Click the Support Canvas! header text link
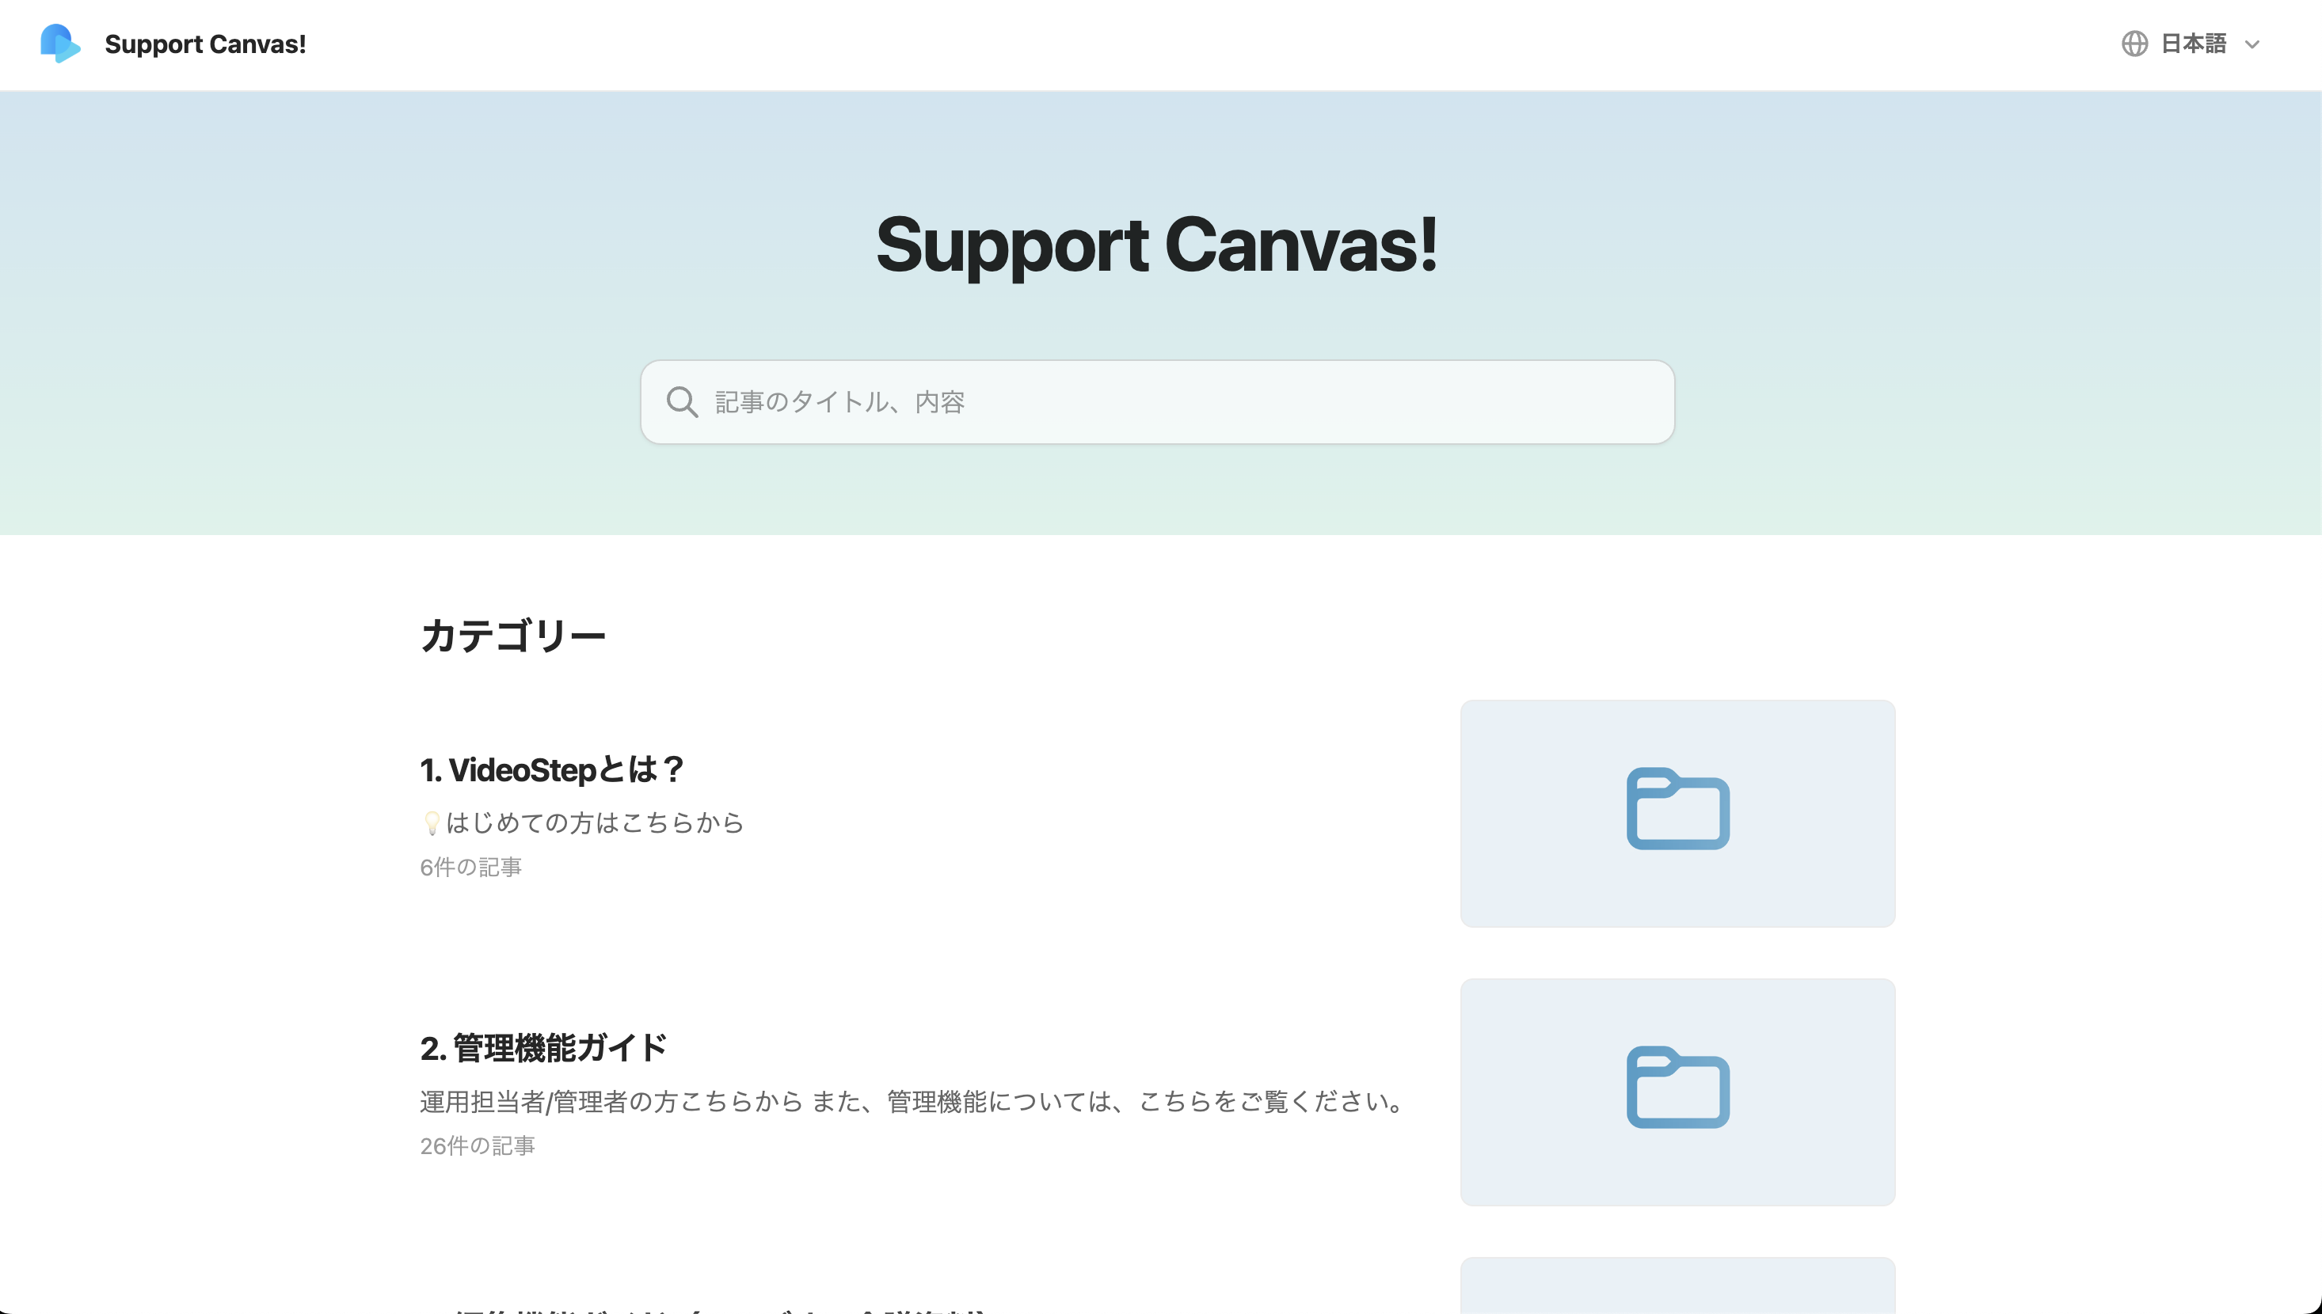Image resolution: width=2322 pixels, height=1314 pixels. coord(205,44)
